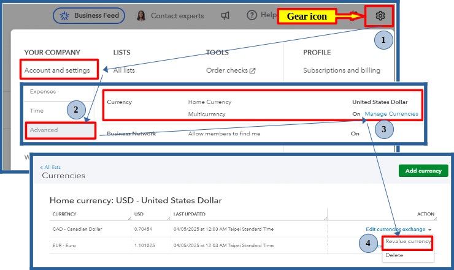The width and height of the screenshot is (454, 270).
Task: Open the gear settings icon
Action: click(x=380, y=15)
